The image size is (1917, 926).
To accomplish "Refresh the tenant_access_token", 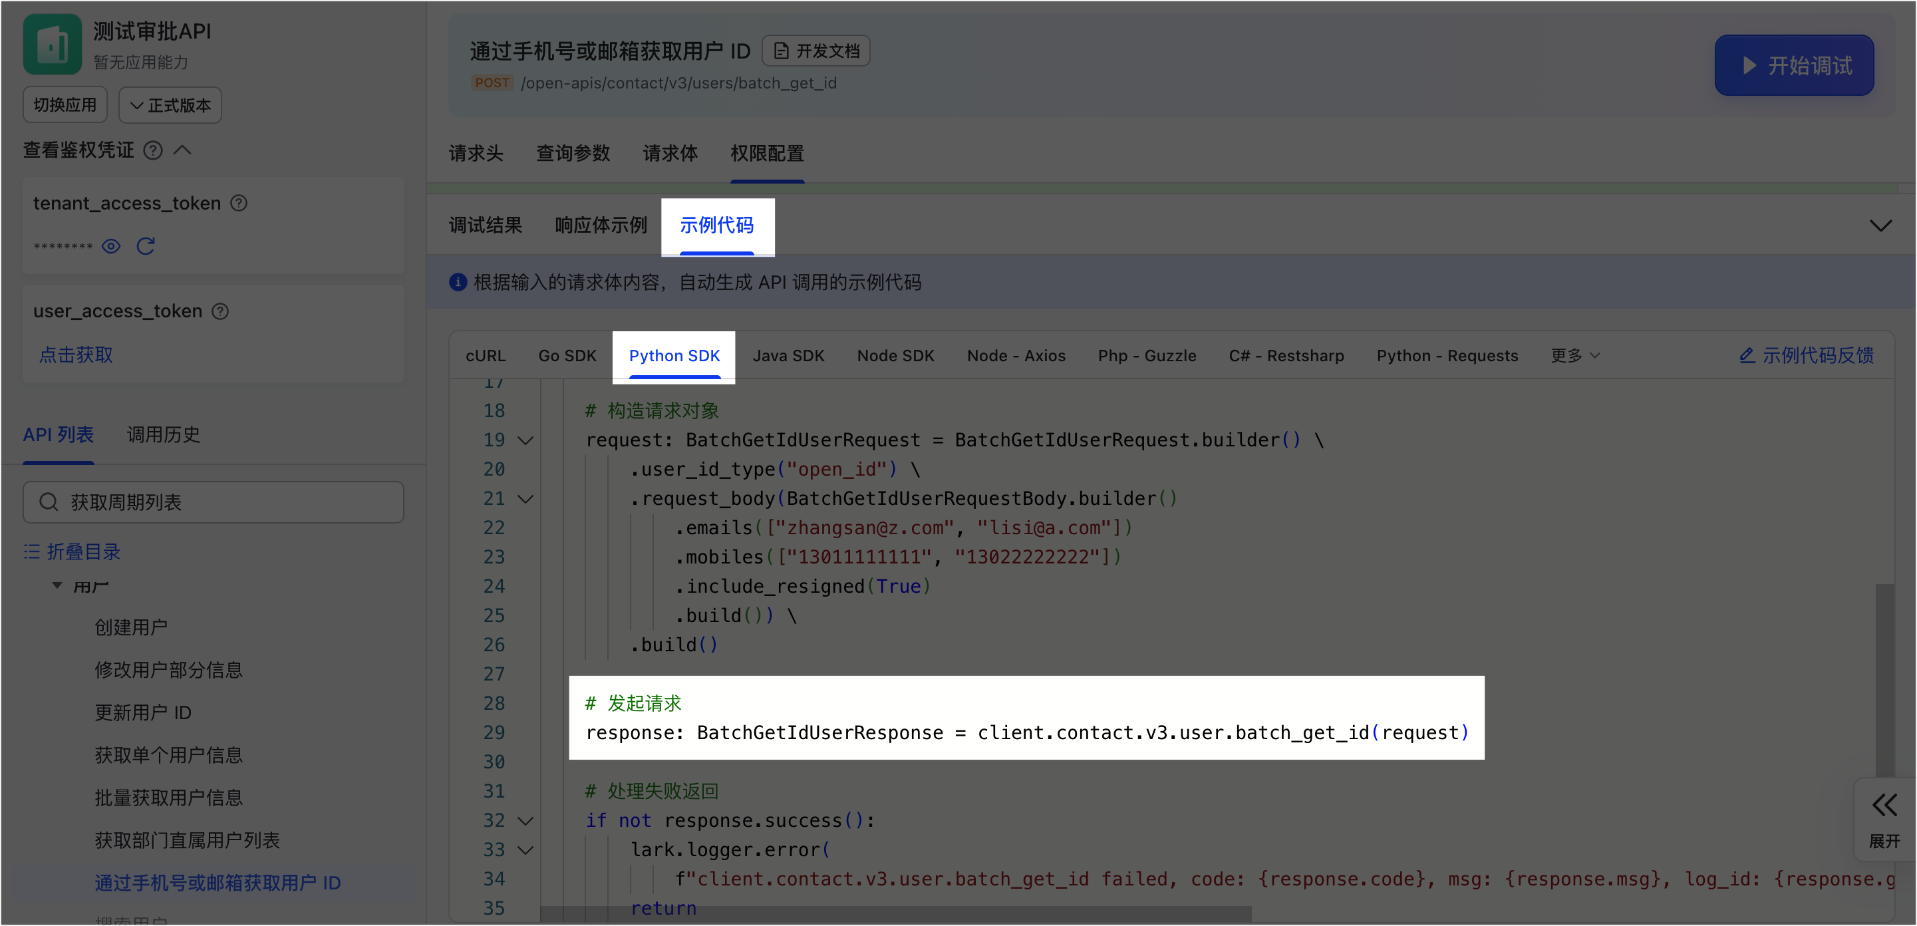I will (x=146, y=246).
